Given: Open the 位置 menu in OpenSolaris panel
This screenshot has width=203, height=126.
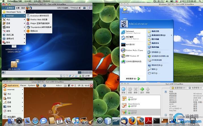Looking at the screenshot, I should pos(18,8).
